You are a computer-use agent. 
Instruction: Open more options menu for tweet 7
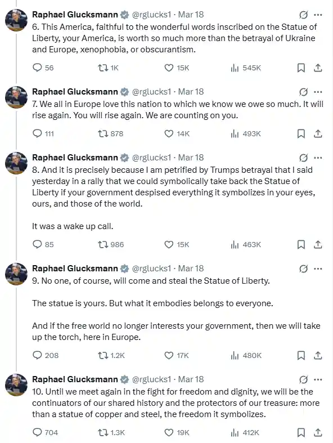click(318, 92)
